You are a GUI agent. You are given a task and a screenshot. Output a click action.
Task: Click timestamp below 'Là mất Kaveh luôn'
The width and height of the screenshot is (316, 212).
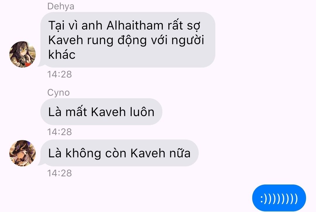pyautogui.click(x=59, y=132)
